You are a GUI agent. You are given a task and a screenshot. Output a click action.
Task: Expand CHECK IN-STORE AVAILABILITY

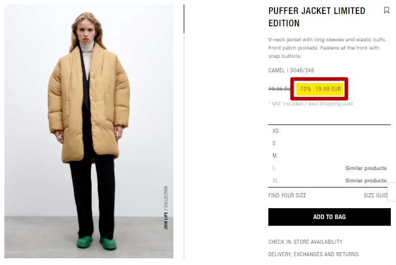click(306, 242)
